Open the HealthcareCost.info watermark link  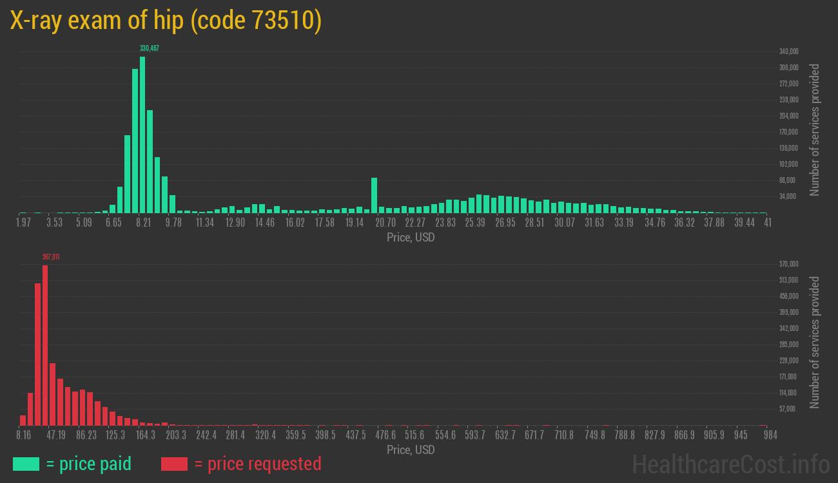point(730,464)
